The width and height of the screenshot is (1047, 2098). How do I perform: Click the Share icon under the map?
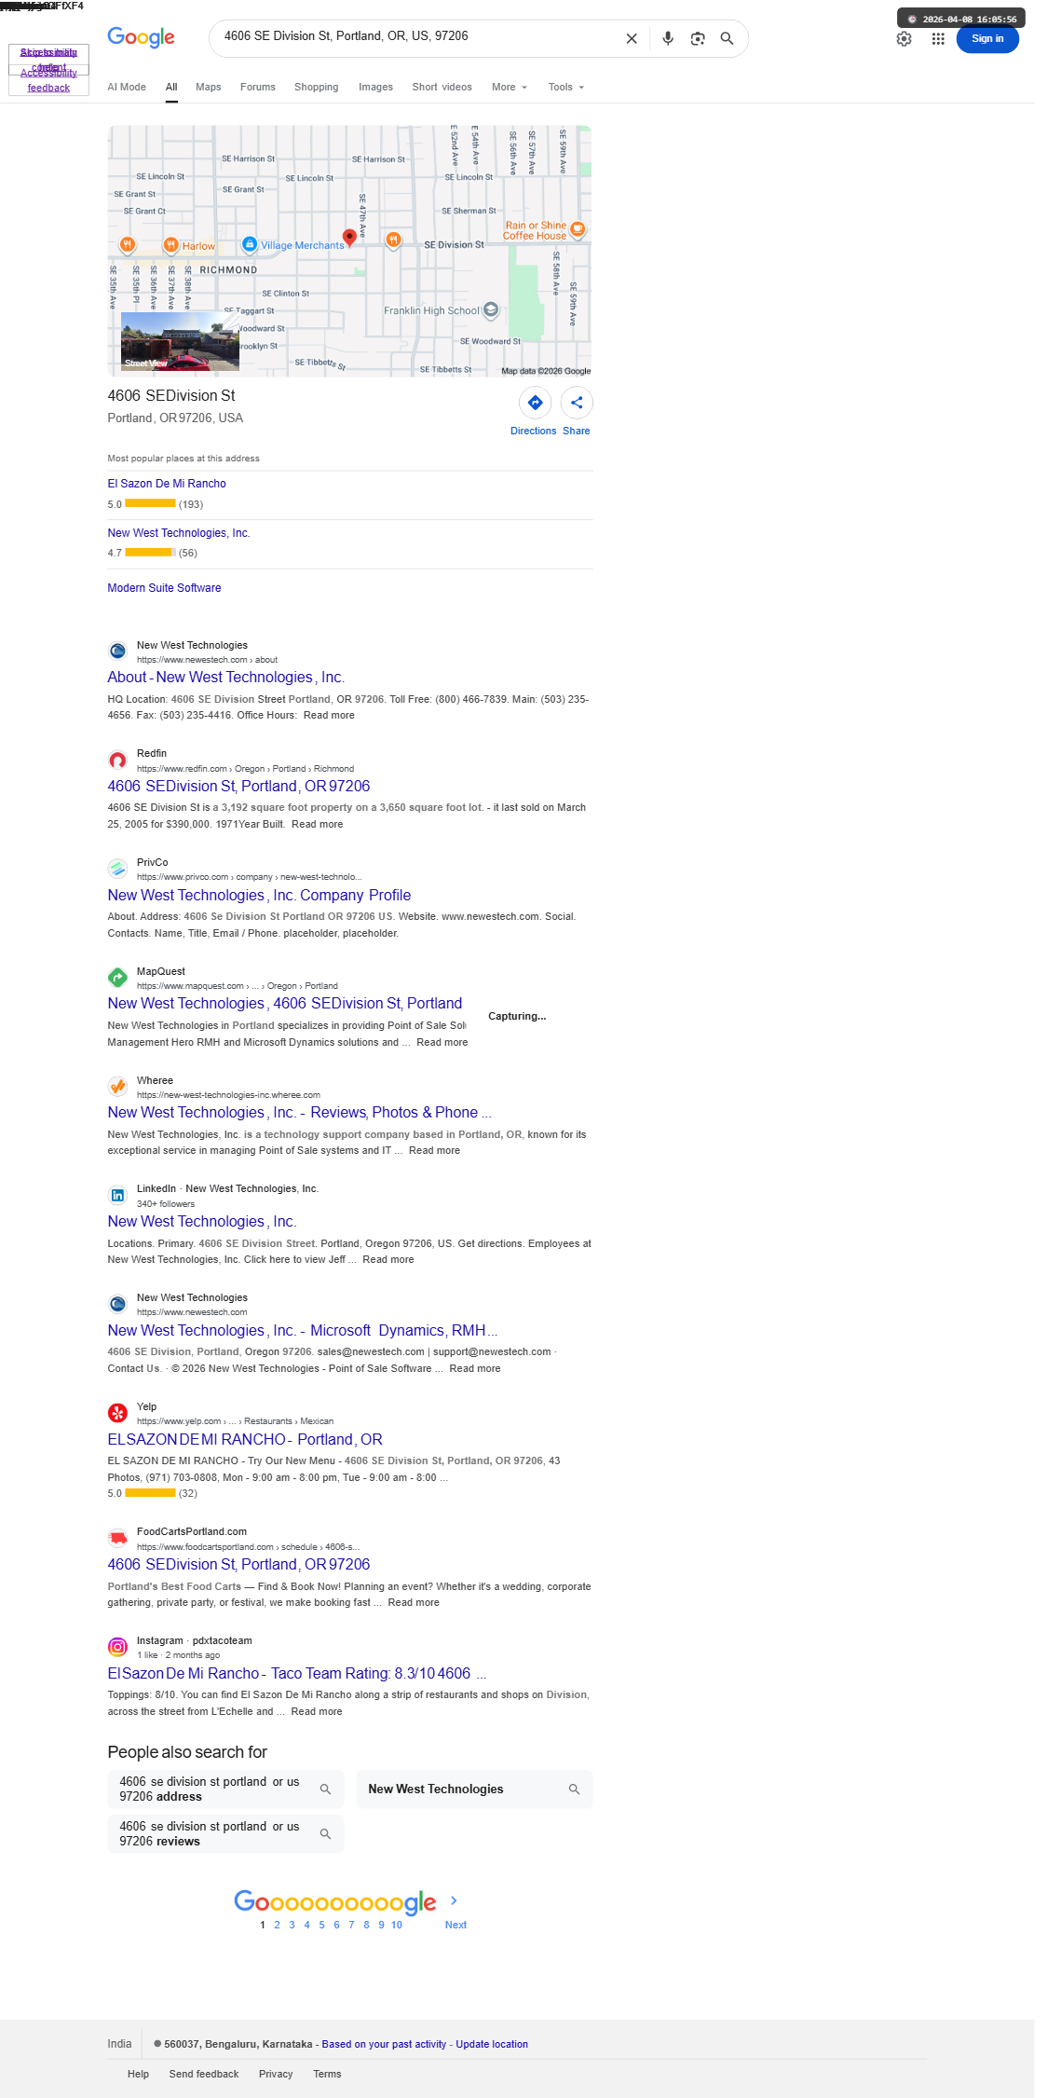click(x=577, y=403)
